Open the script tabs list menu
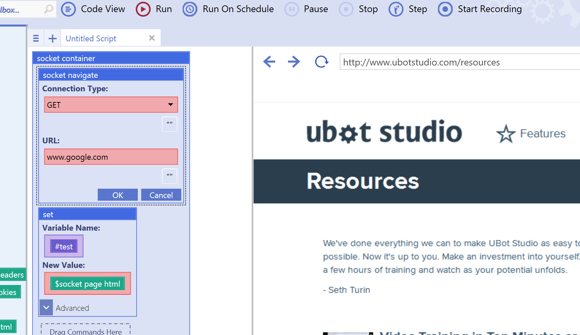The height and width of the screenshot is (335, 580). pyautogui.click(x=36, y=39)
